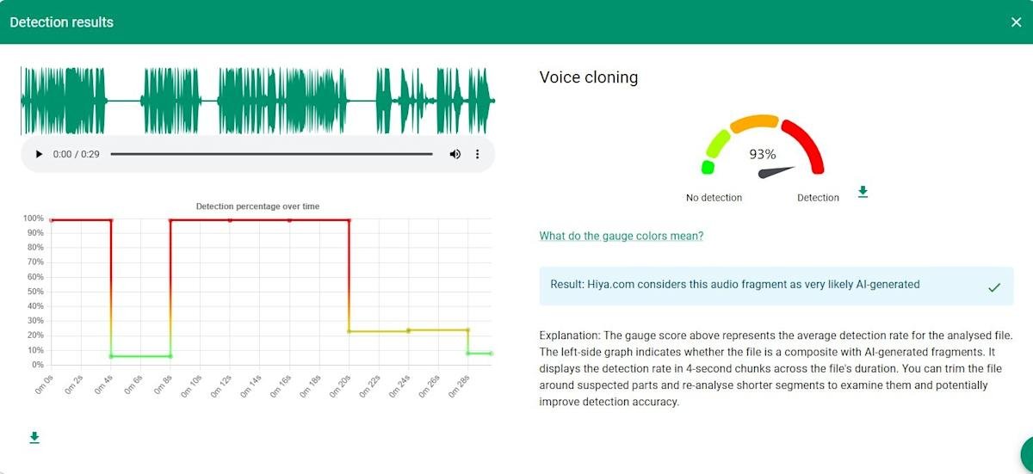Viewport: 1033px width, 474px height.
Task: Open audio player more options menu
Action: pos(478,154)
